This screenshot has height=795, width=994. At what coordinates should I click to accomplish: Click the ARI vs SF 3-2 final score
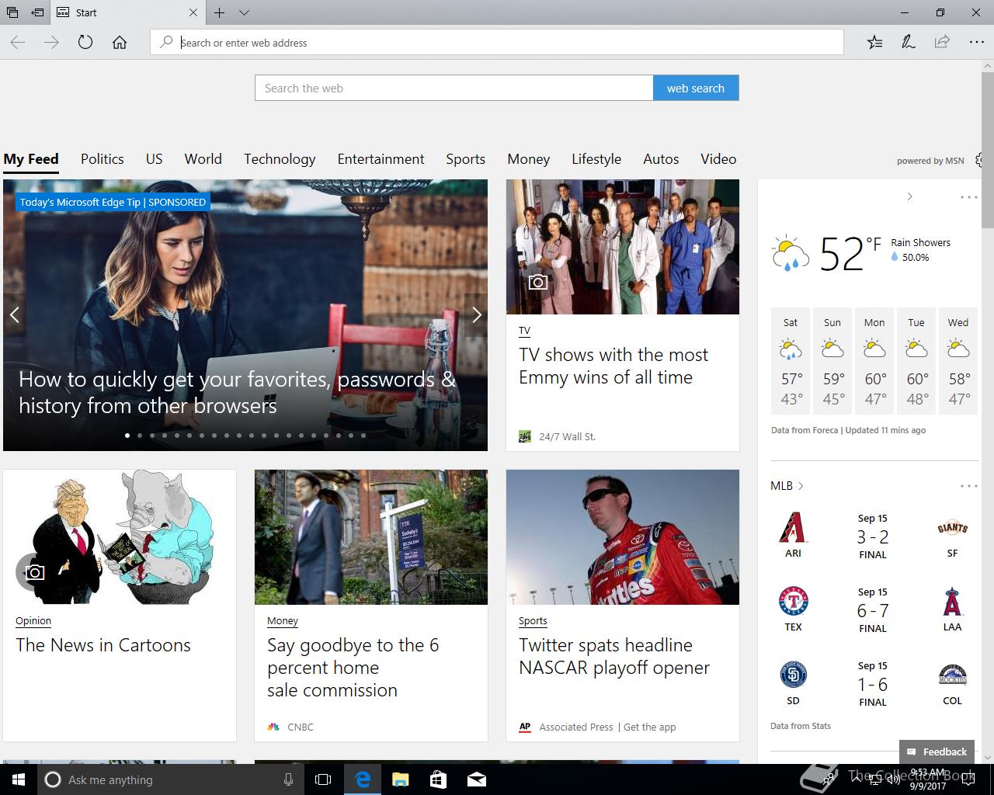(873, 536)
